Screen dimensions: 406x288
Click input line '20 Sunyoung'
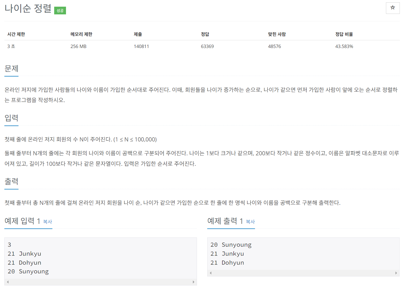tap(28, 272)
